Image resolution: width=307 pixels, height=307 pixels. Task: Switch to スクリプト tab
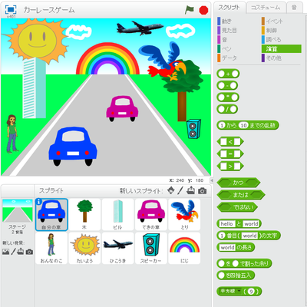[229, 8]
